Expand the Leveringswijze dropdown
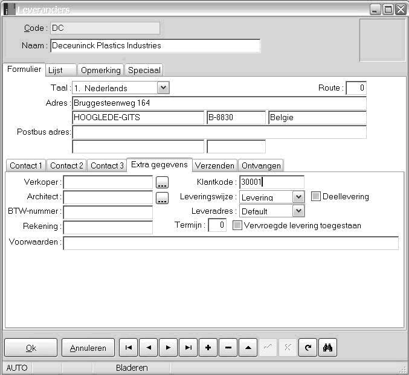 pyautogui.click(x=298, y=197)
